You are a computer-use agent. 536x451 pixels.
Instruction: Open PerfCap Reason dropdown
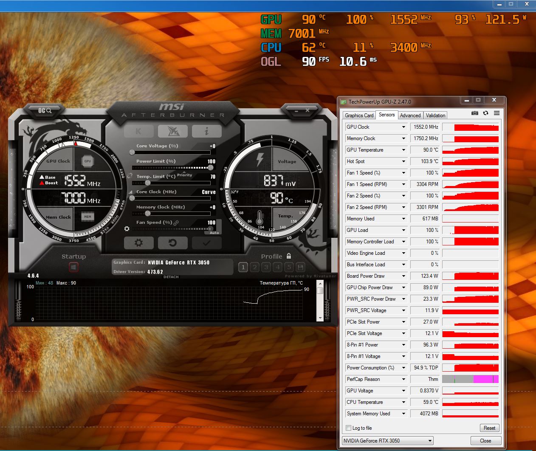tap(403, 379)
